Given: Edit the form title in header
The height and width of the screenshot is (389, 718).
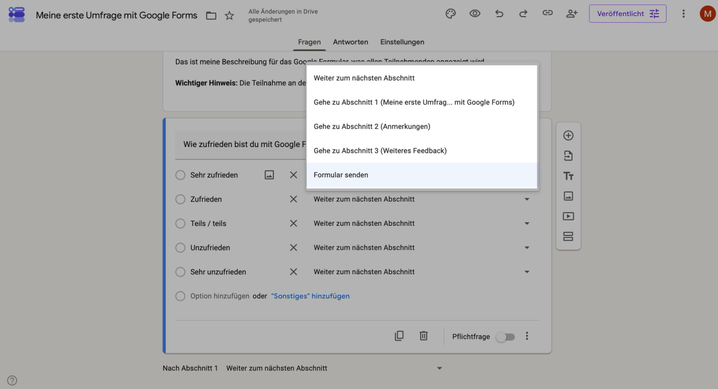Looking at the screenshot, I should [117, 16].
